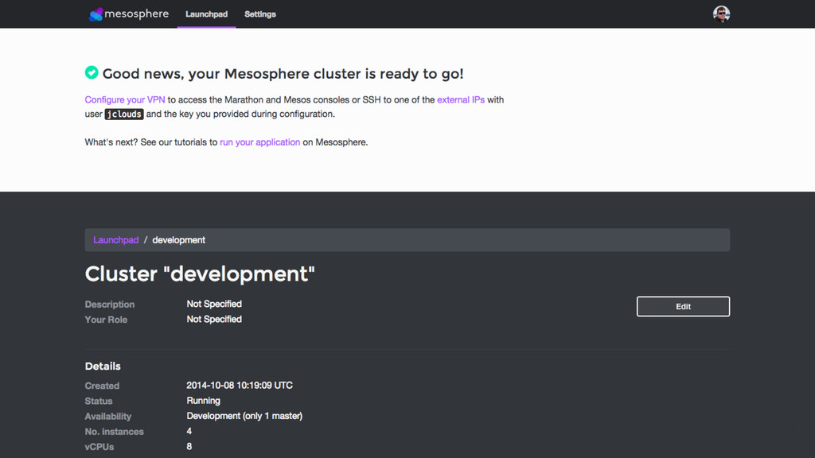Screen dimensions: 815x458
Task: Click the green checkmark success icon
Action: (92, 72)
